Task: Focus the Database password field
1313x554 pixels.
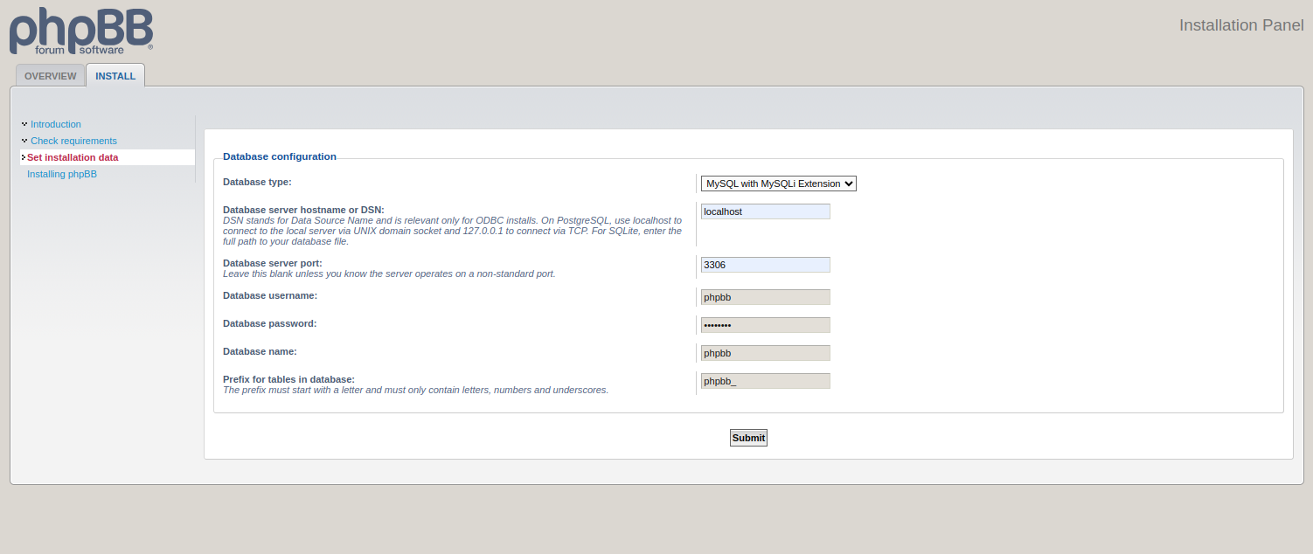Action: 765,325
